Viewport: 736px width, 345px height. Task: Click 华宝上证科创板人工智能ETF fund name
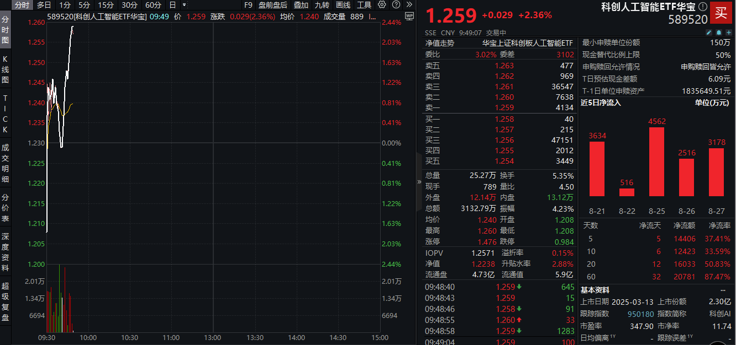528,42
